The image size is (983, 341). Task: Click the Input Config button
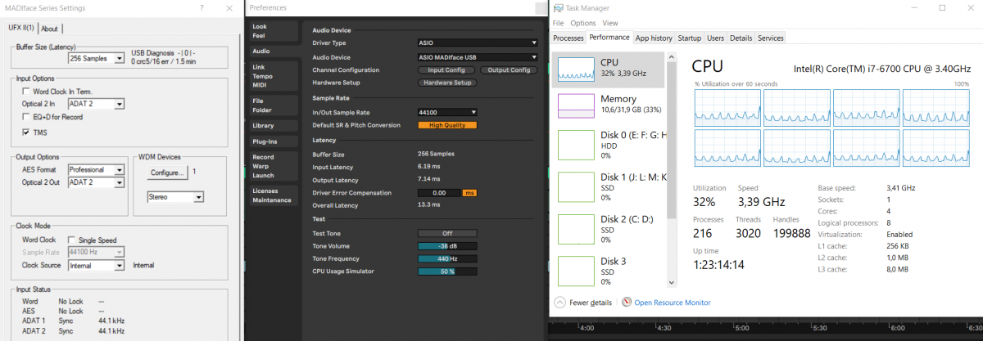click(447, 70)
